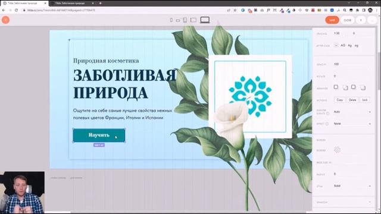Set letter case to lowercase ag

357,45
